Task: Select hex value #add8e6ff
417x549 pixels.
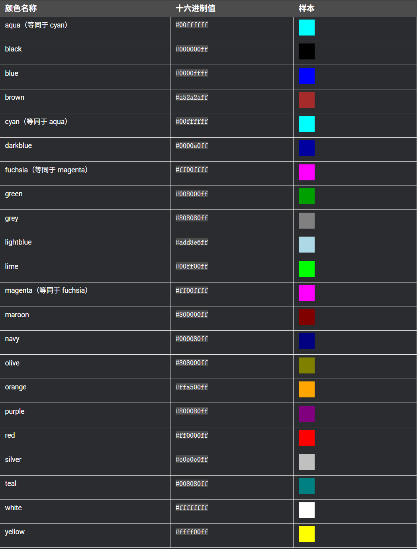Action: pyautogui.click(x=192, y=242)
